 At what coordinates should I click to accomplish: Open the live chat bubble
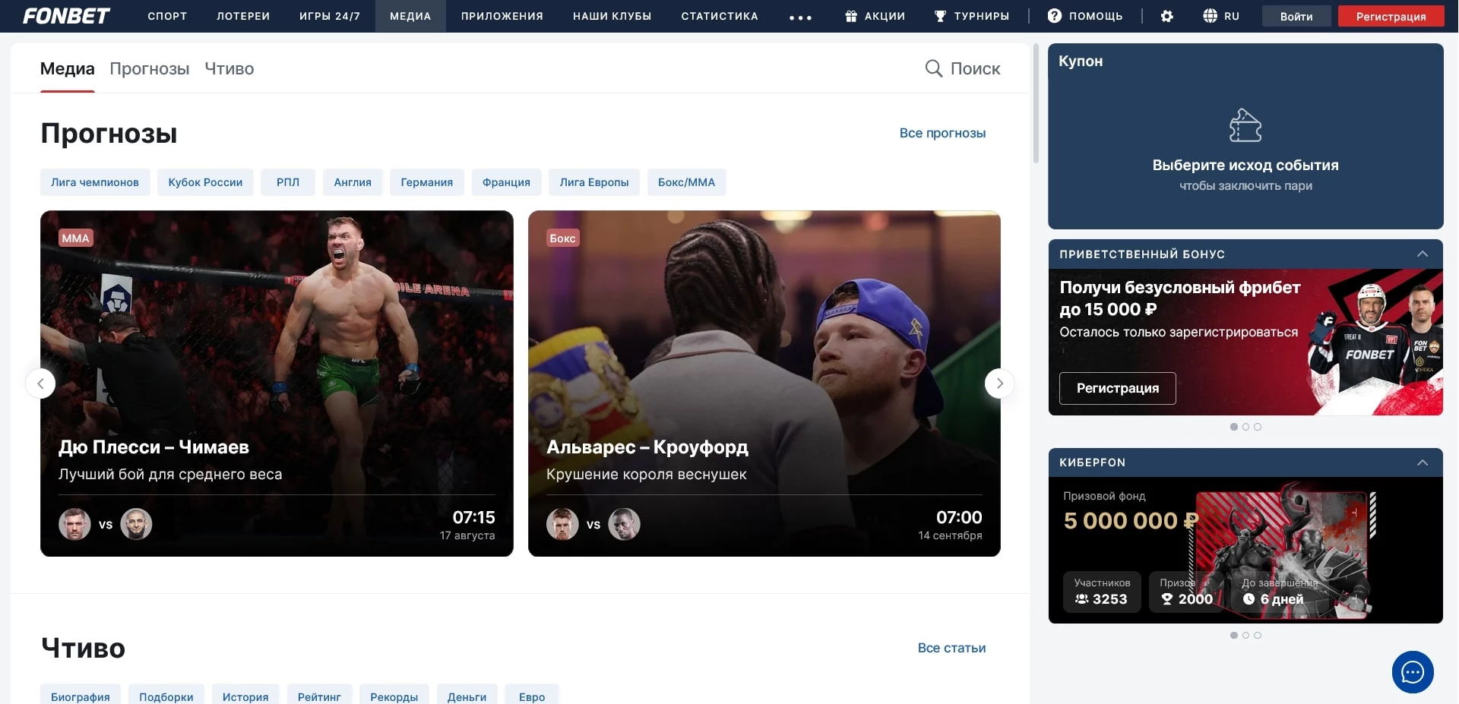pos(1412,671)
